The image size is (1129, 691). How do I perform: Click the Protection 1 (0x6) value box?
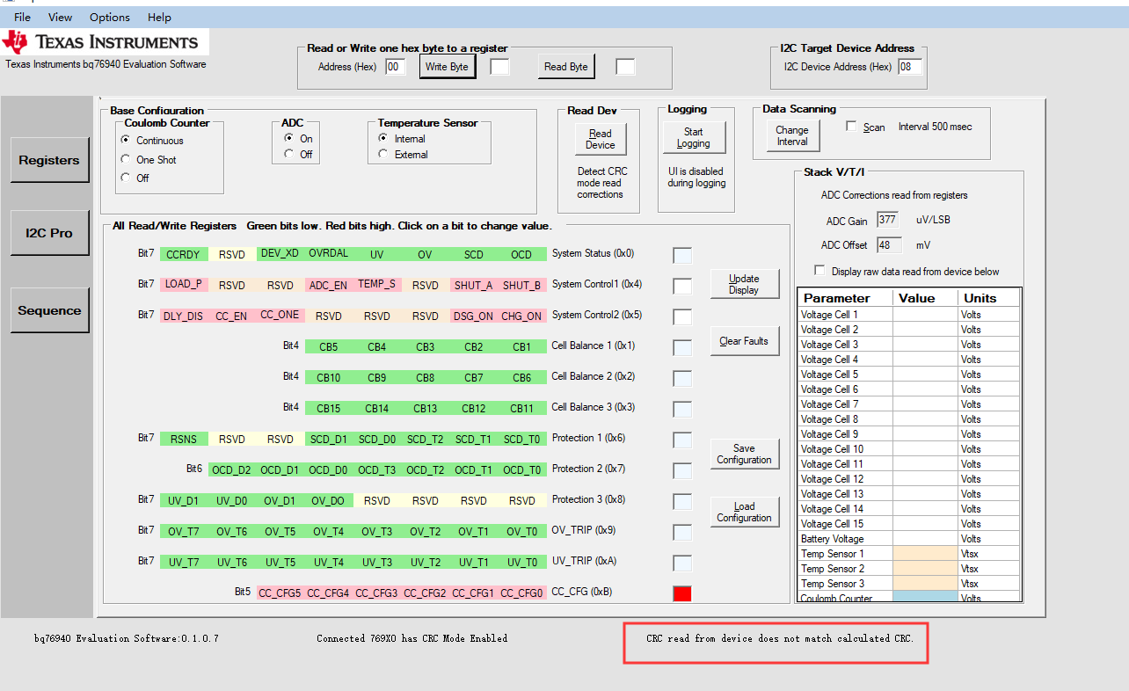pyautogui.click(x=682, y=440)
